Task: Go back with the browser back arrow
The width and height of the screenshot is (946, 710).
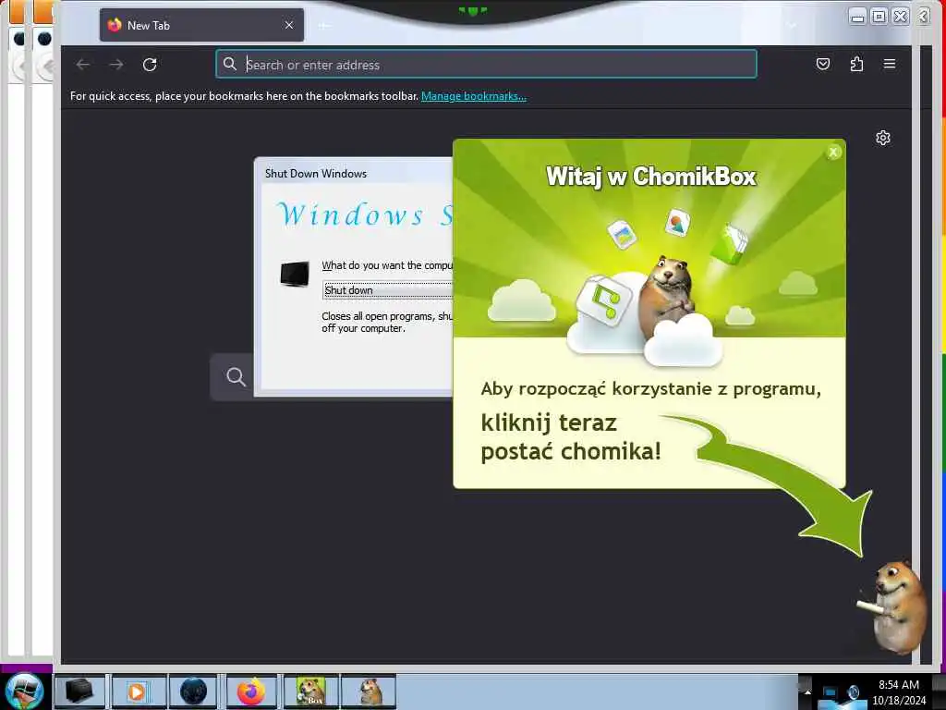Action: pyautogui.click(x=83, y=65)
